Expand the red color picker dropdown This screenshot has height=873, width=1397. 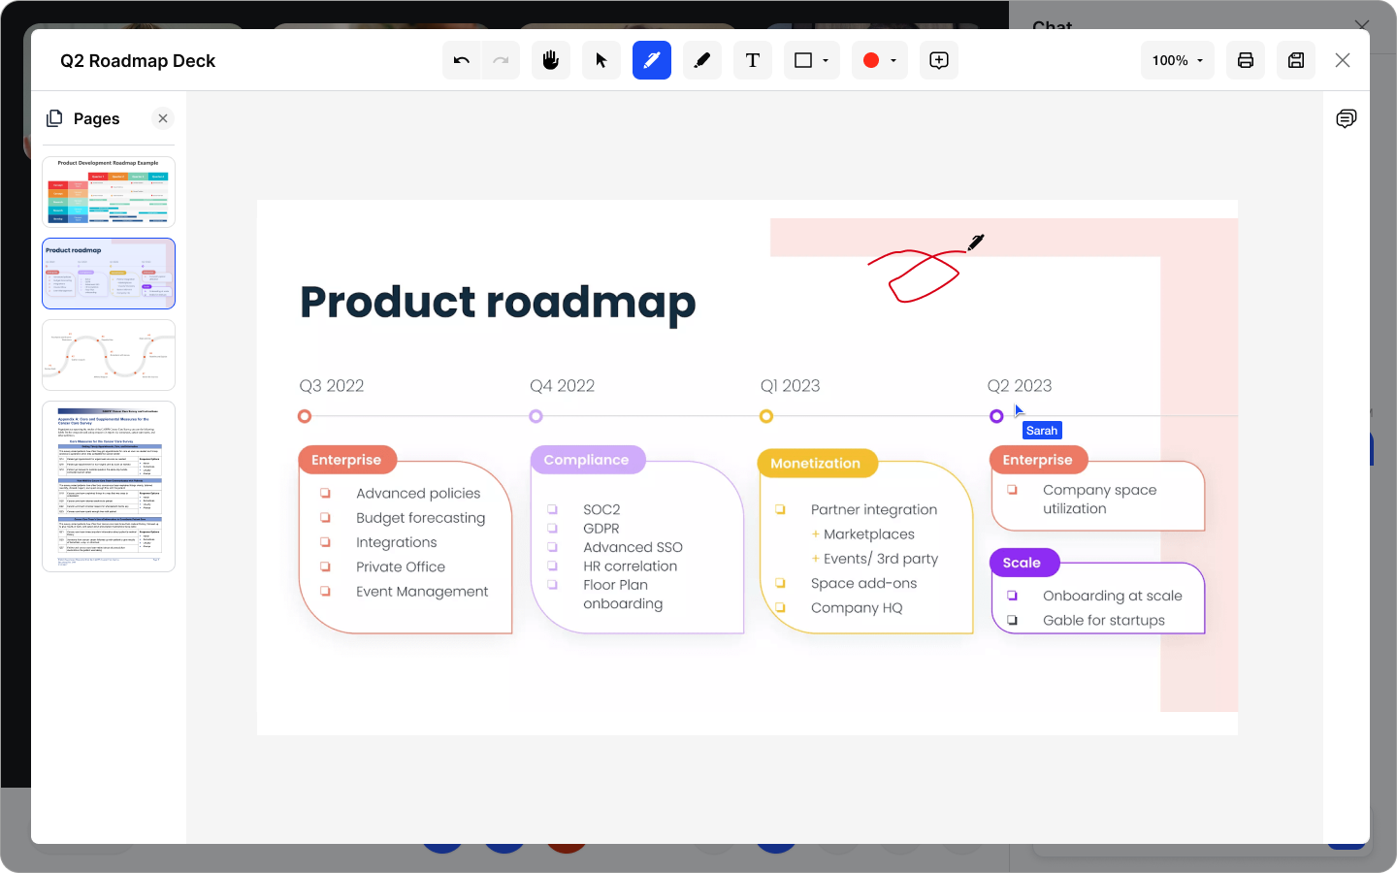880,60
